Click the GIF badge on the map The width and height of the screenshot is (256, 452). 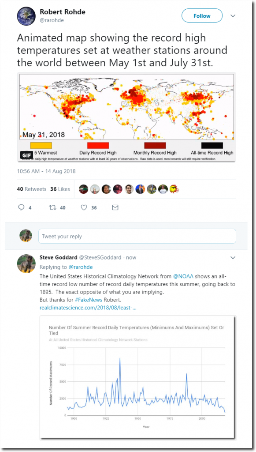[x=25, y=155]
